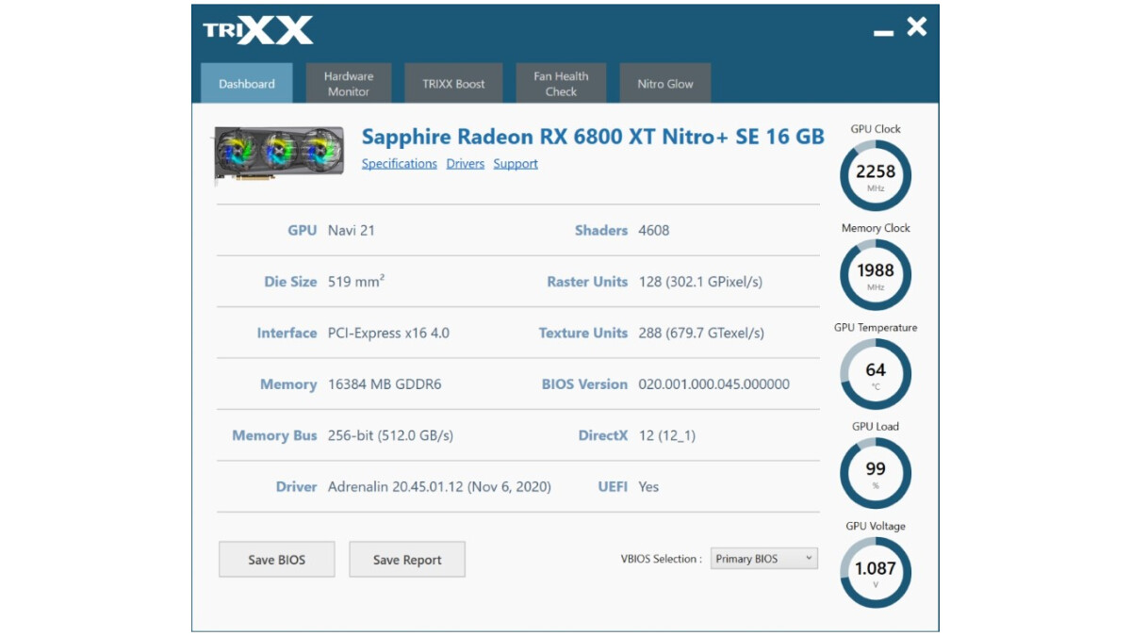The width and height of the screenshot is (1131, 636).
Task: Open the Specifications link
Action: (x=399, y=163)
